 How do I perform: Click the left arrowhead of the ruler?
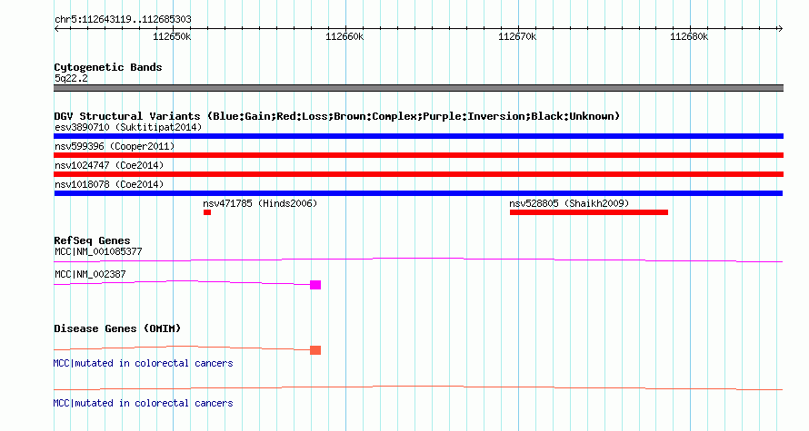point(56,29)
